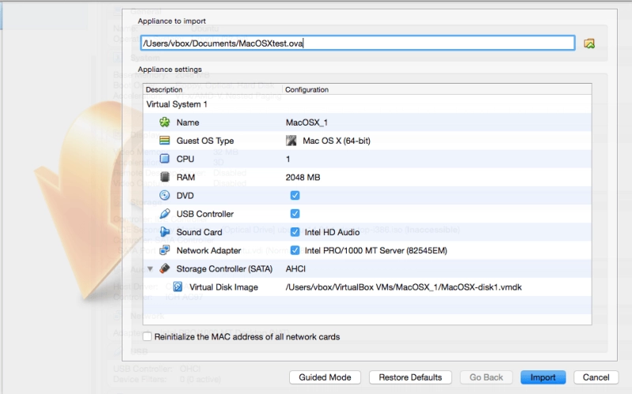Image resolution: width=632 pixels, height=394 pixels.
Task: Click the Virtual Disk Image icon
Action: click(x=177, y=287)
